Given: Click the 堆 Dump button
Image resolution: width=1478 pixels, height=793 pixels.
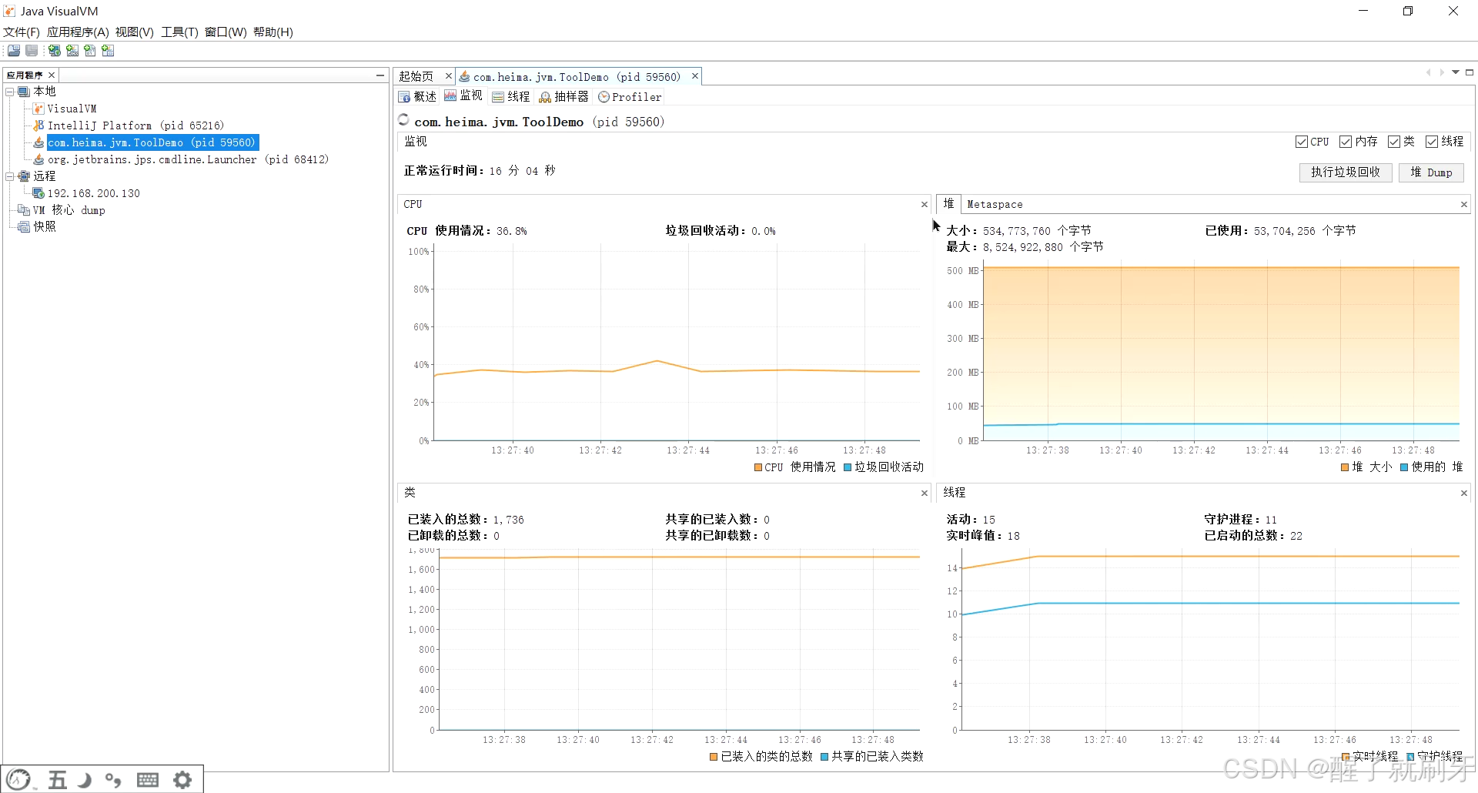Looking at the screenshot, I should [1431, 172].
